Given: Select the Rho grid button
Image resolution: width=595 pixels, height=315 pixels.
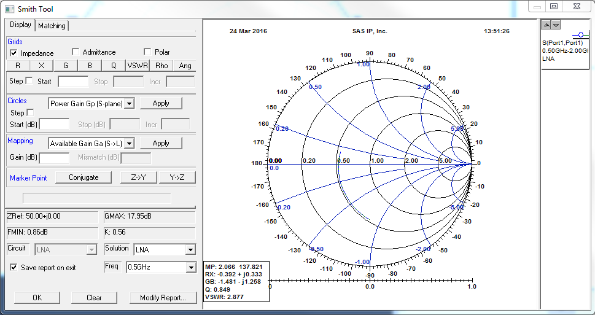Looking at the screenshot, I should pyautogui.click(x=161, y=66).
